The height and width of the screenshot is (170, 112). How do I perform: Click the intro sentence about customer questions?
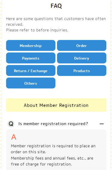(56, 22)
